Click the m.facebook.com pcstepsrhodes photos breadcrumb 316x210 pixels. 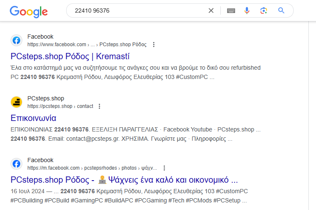tap(92, 168)
